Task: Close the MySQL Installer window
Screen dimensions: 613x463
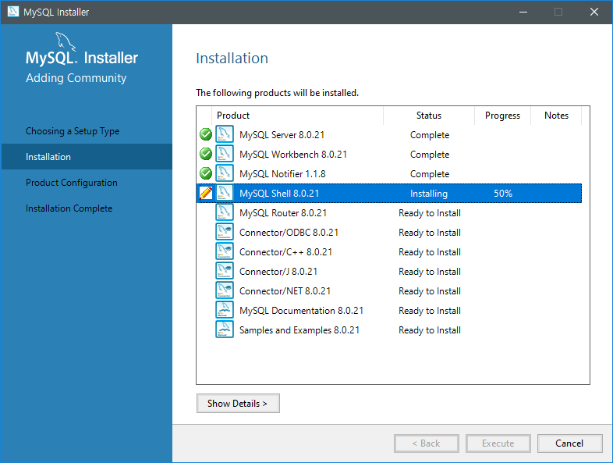Action: [594, 12]
